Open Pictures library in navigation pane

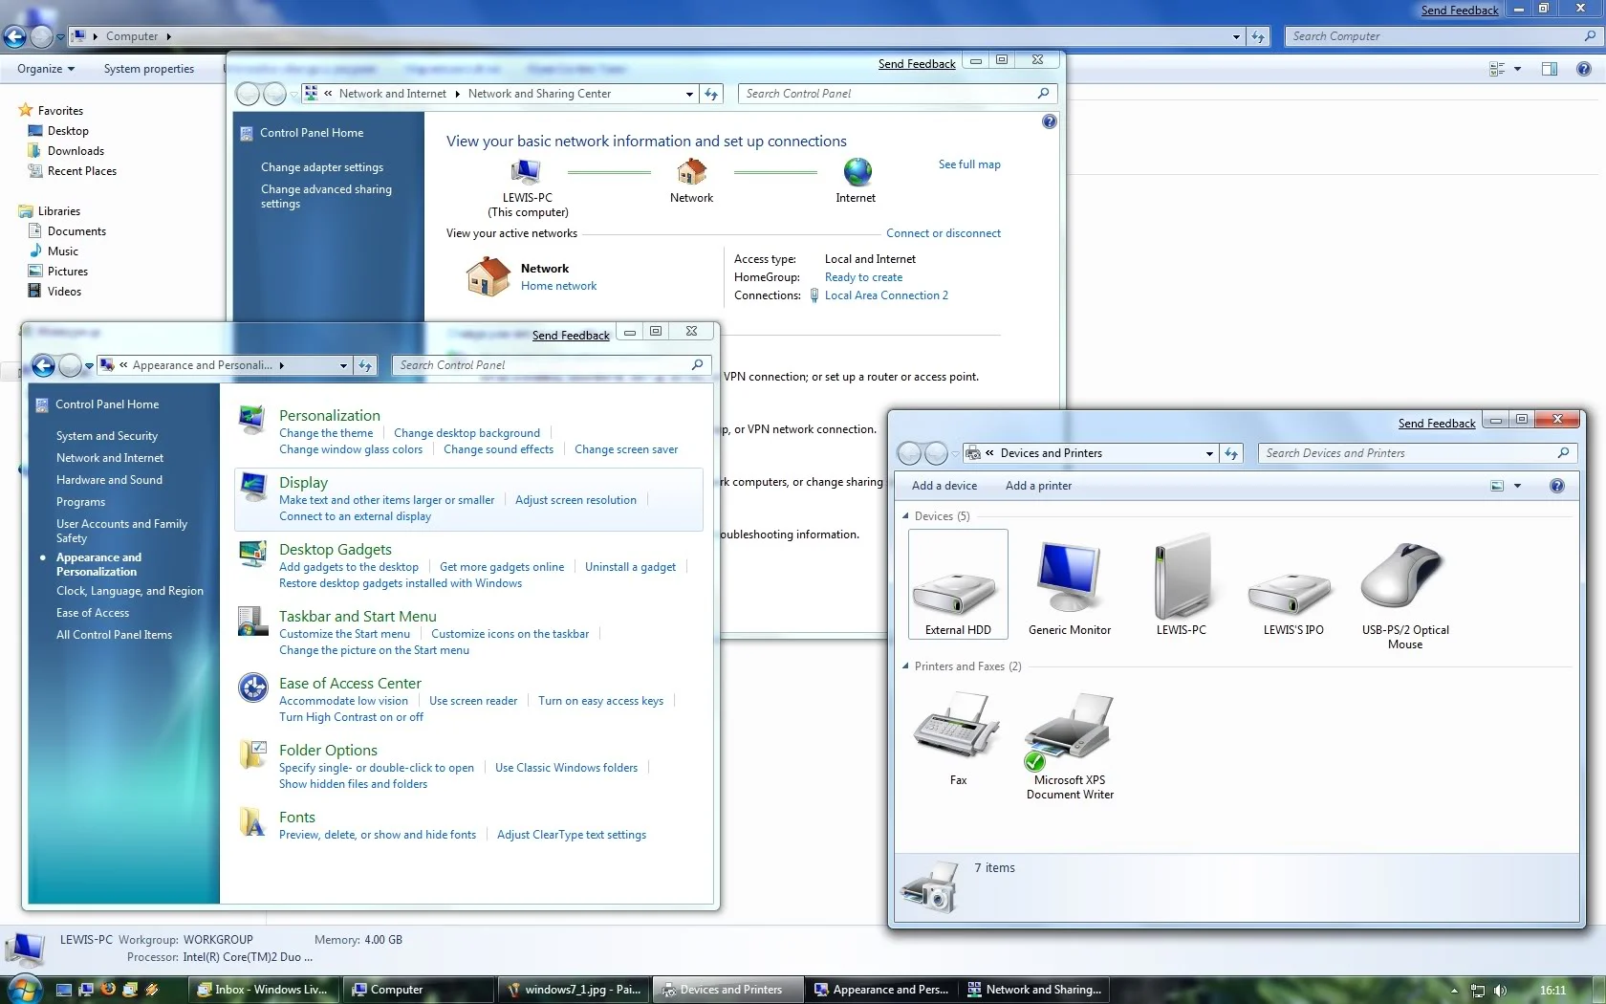(x=67, y=272)
